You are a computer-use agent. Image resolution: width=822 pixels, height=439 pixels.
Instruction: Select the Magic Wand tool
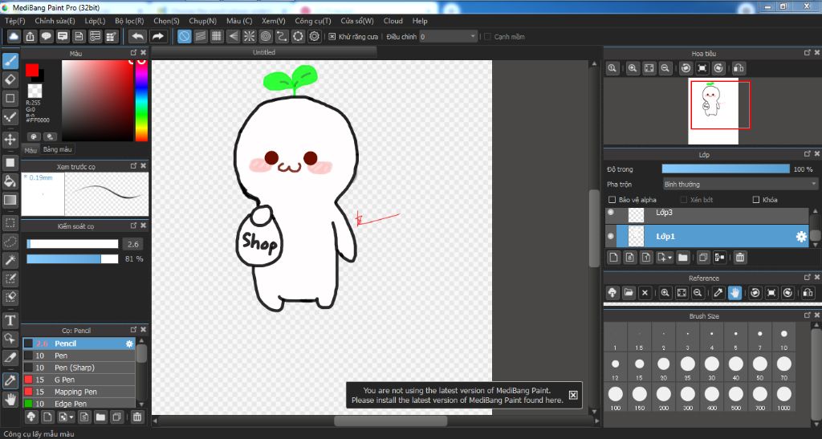[x=10, y=260]
